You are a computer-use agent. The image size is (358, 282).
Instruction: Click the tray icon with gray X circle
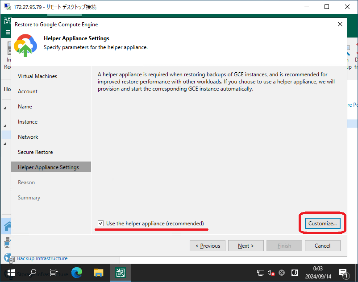click(x=282, y=273)
